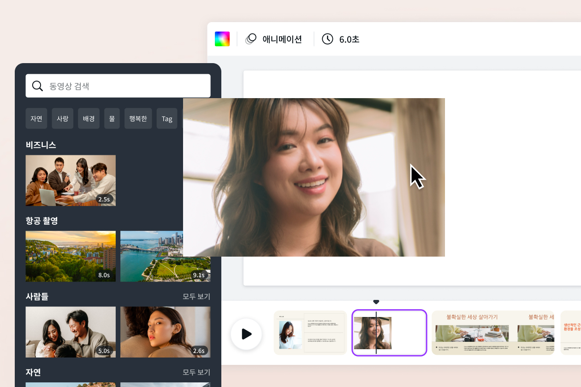The height and width of the screenshot is (387, 581).
Task: Select the business meeting video thumbnail
Action: pyautogui.click(x=71, y=180)
